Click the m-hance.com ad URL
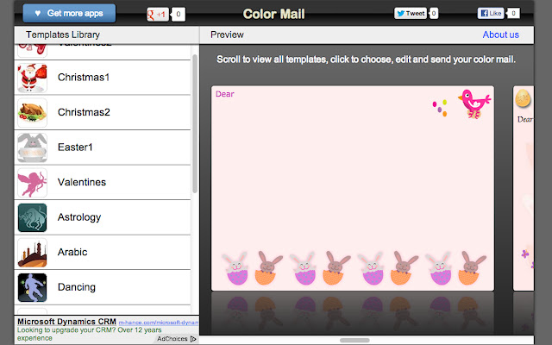 159,323
